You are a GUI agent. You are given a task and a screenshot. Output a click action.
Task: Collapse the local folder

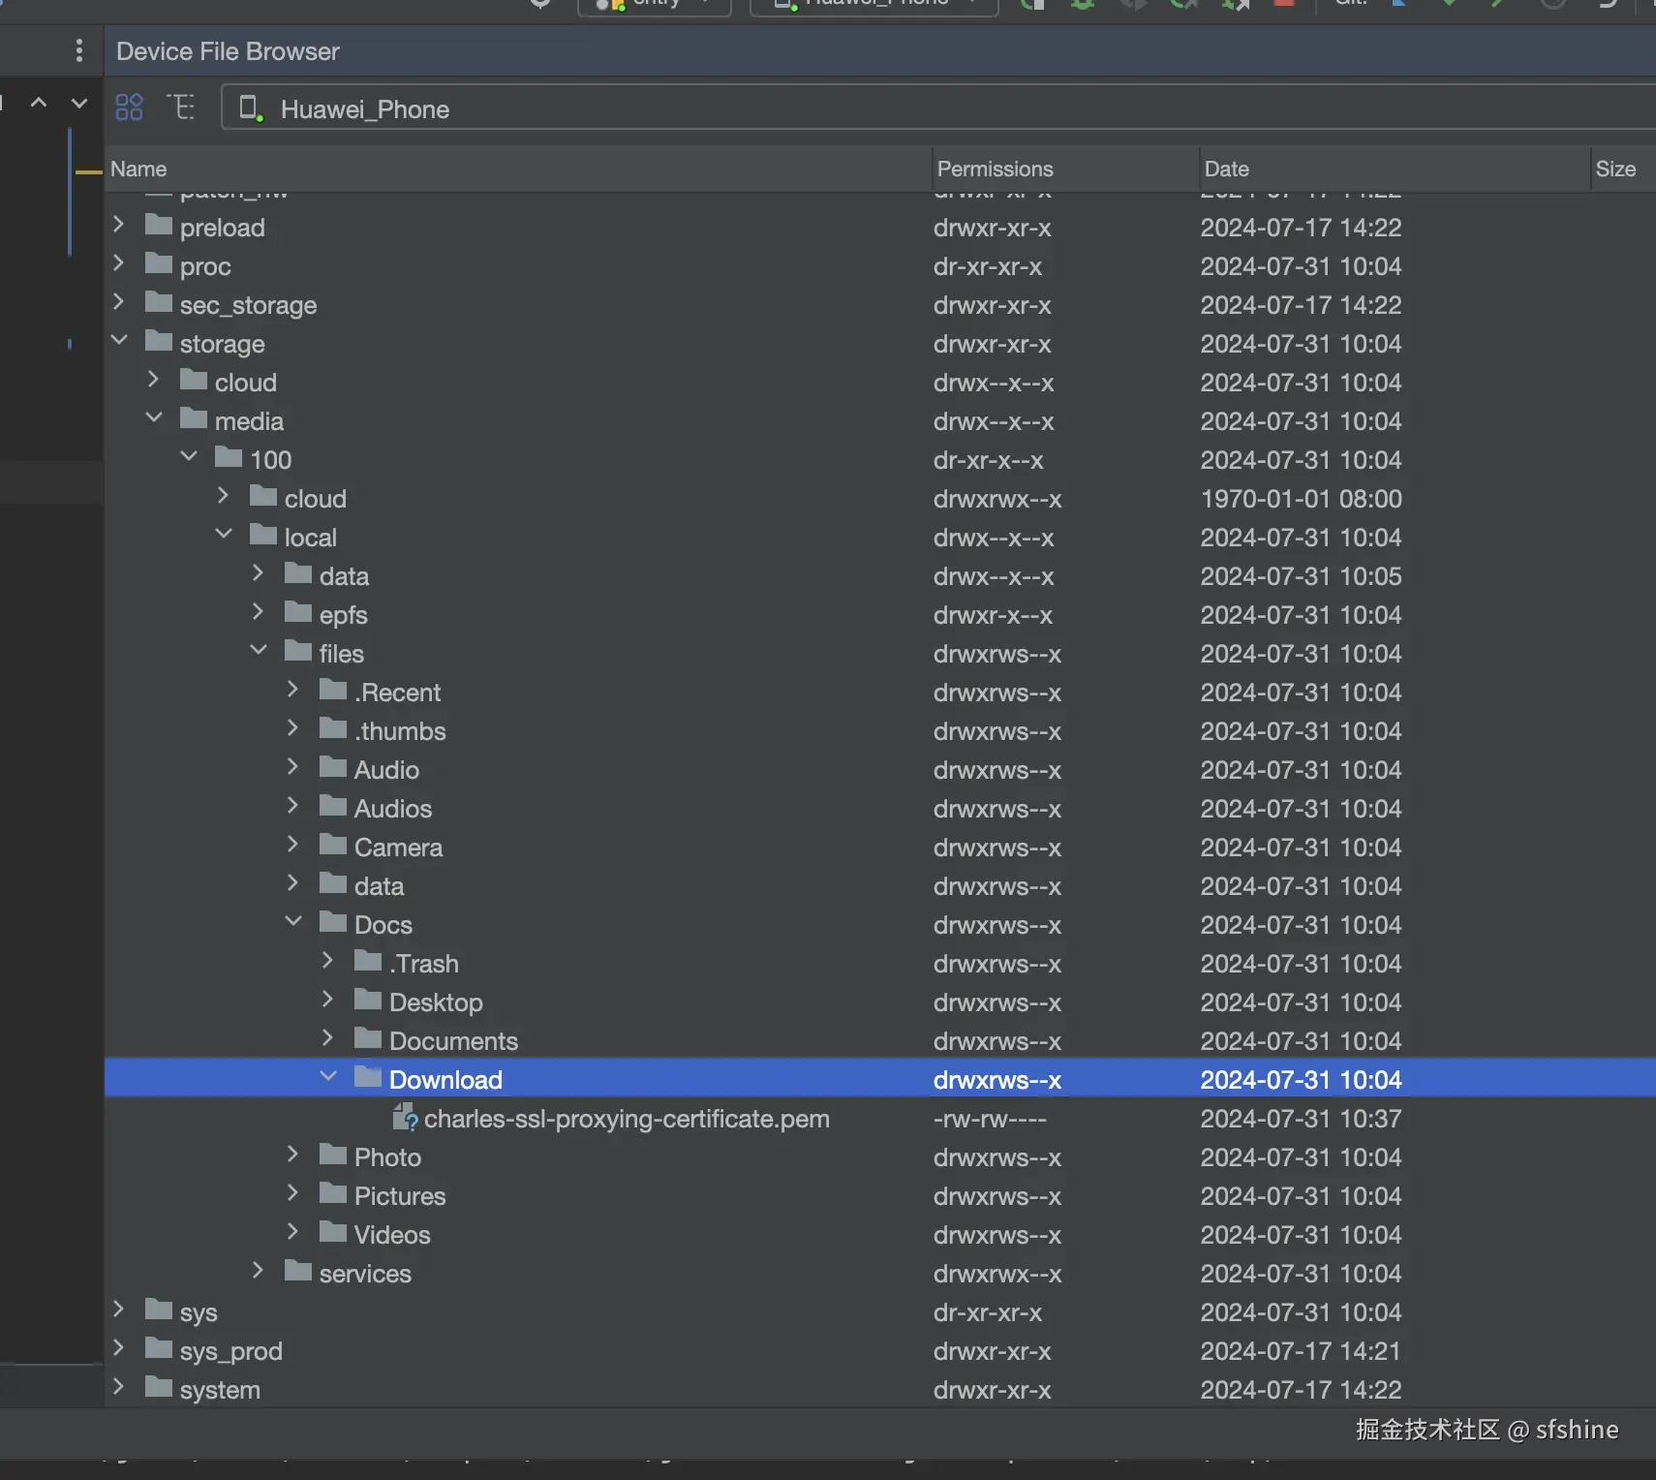(x=224, y=535)
